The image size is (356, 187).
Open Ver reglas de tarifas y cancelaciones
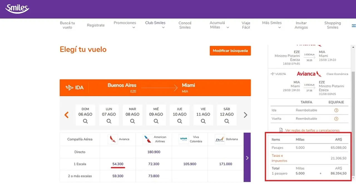[x=312, y=130]
